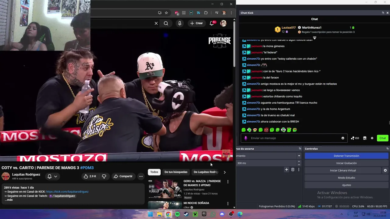This screenshot has height=219, width=390.
Task: Open transition properties three-dot menu
Action: [x=299, y=170]
